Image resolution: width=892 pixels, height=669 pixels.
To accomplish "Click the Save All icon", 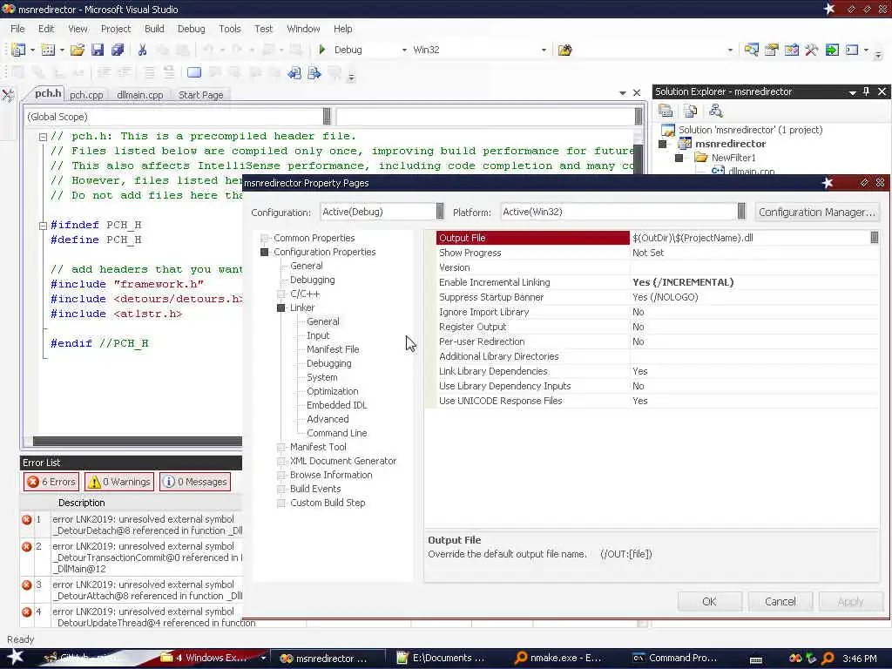I will click(x=118, y=50).
